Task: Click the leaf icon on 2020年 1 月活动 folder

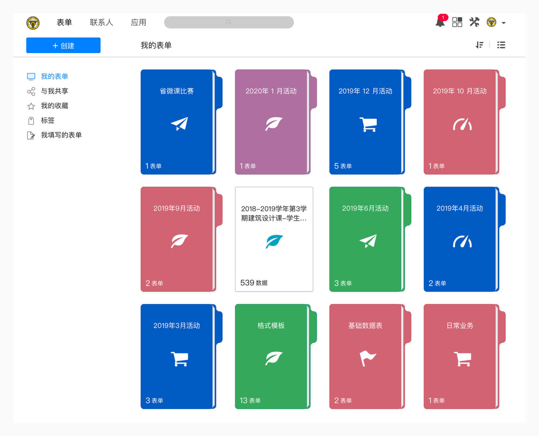Action: coord(274,124)
